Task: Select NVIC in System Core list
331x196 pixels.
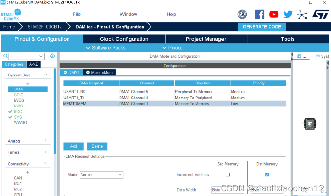Action: tap(18, 106)
